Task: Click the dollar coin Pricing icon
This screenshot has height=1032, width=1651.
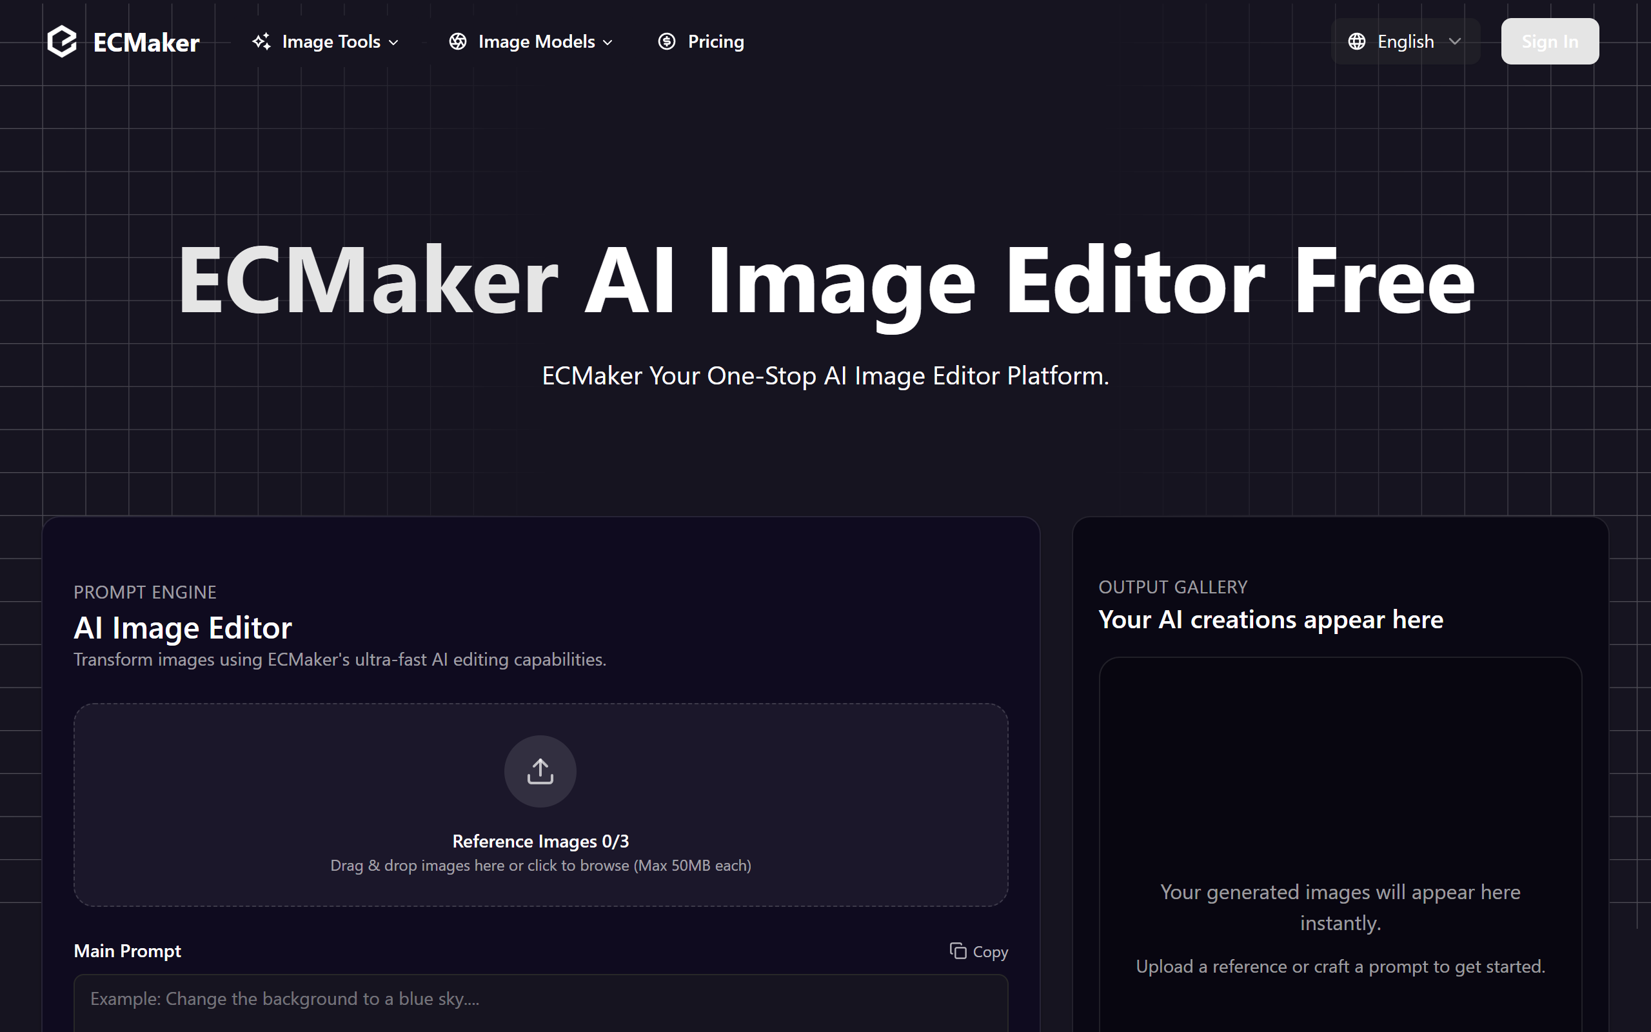Action: pos(667,42)
